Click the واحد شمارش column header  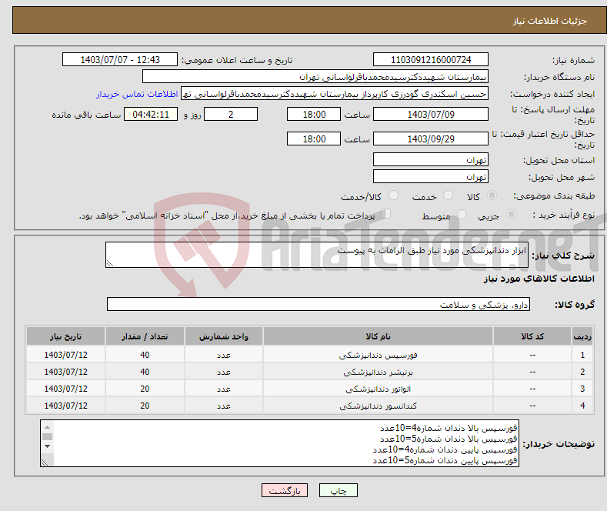pyautogui.click(x=224, y=336)
